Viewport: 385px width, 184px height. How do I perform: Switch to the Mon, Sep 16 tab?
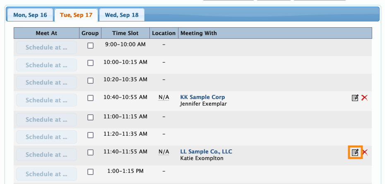point(30,15)
